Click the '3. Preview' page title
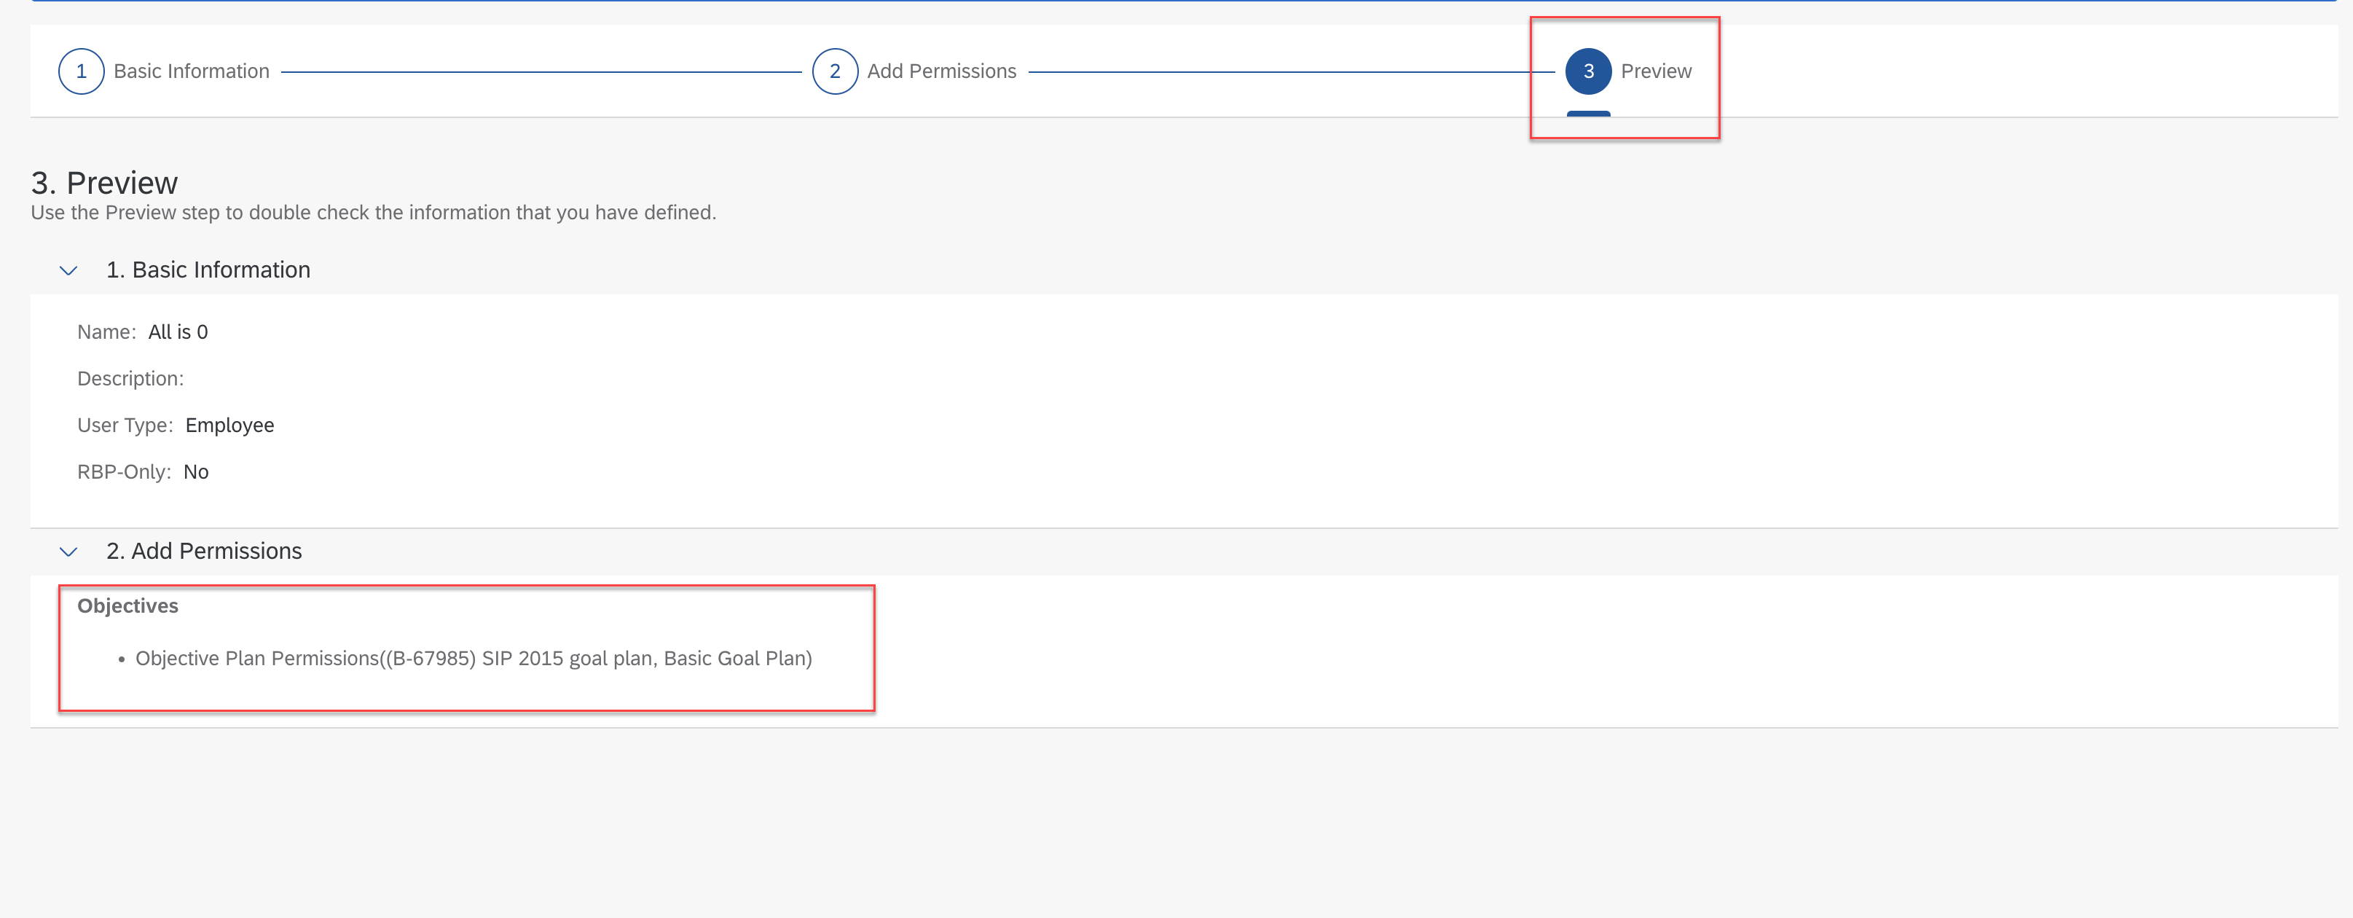2353x918 pixels. 104,183
